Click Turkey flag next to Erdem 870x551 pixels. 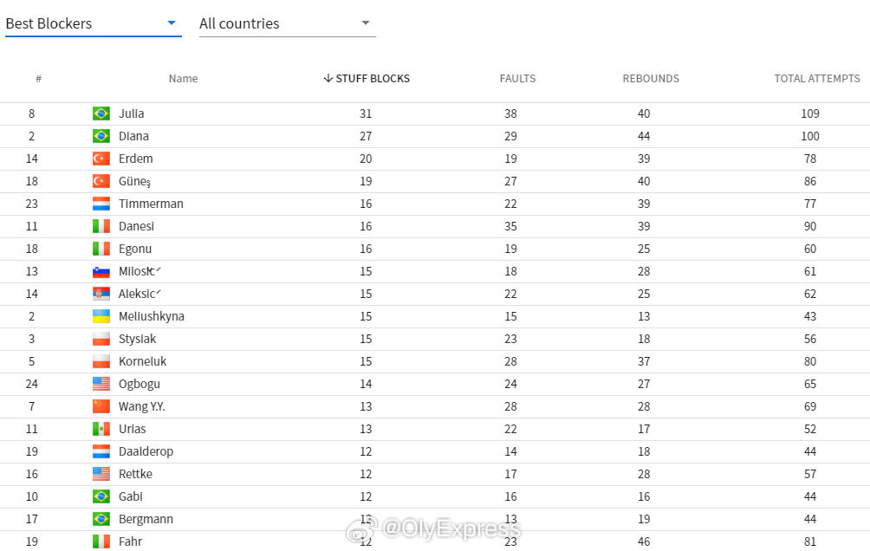coord(101,159)
